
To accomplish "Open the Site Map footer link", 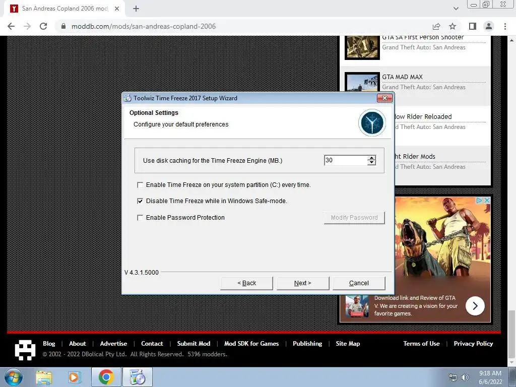I will click(348, 344).
